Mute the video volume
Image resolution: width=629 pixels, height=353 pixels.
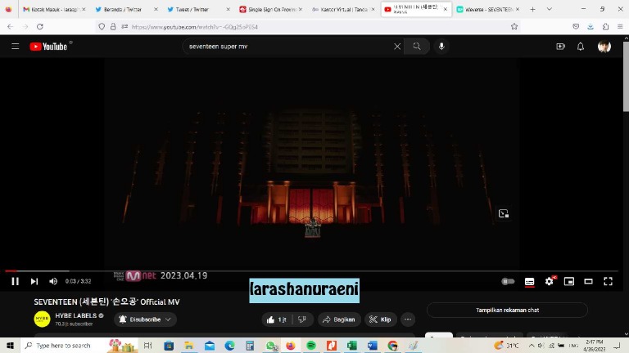53,281
